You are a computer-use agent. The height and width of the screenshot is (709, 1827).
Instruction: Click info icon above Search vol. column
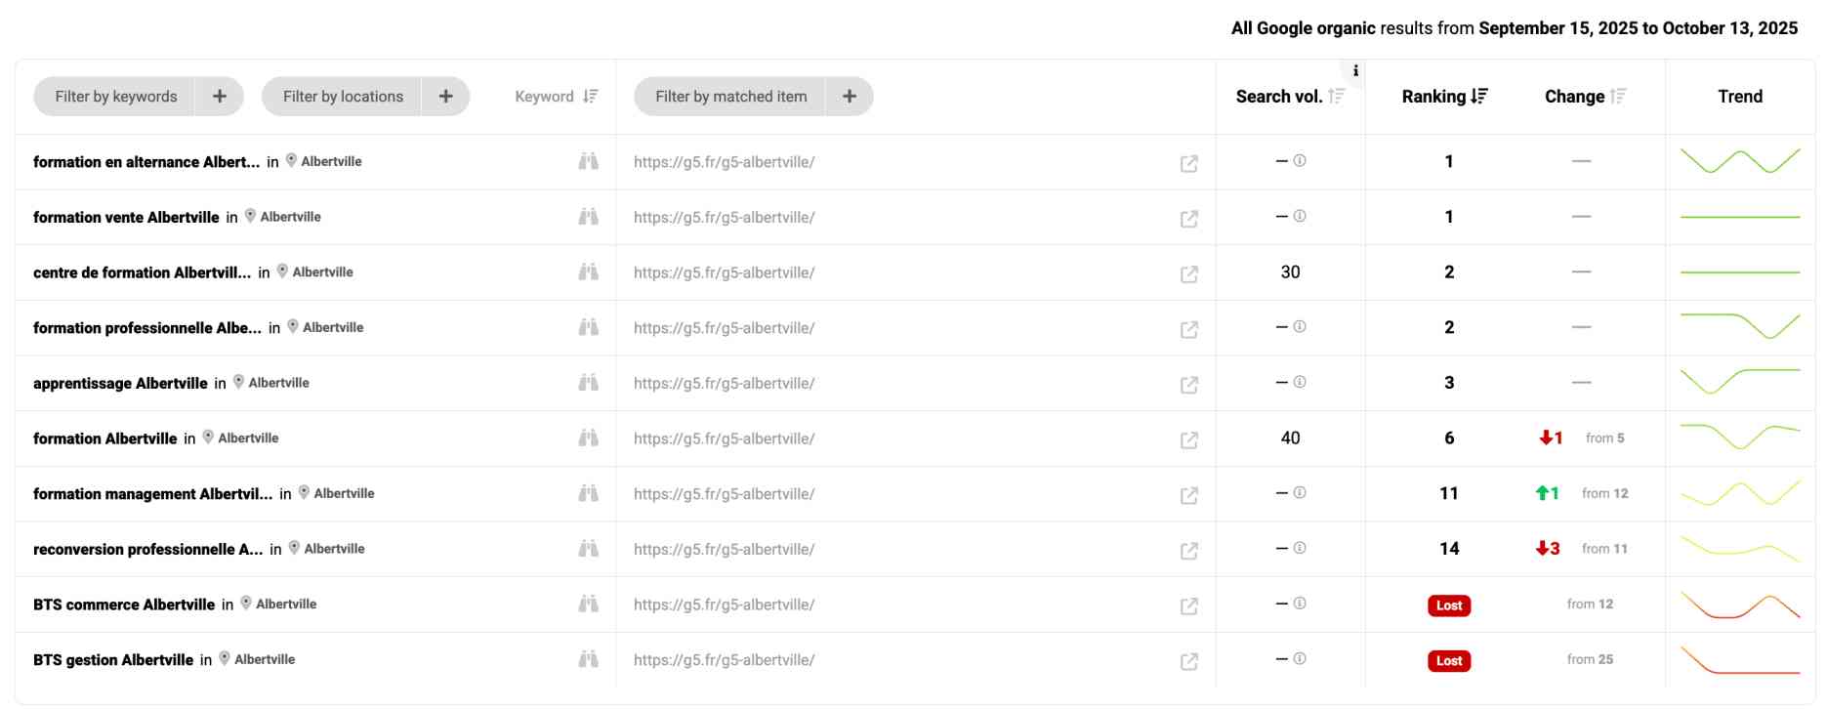(1355, 70)
